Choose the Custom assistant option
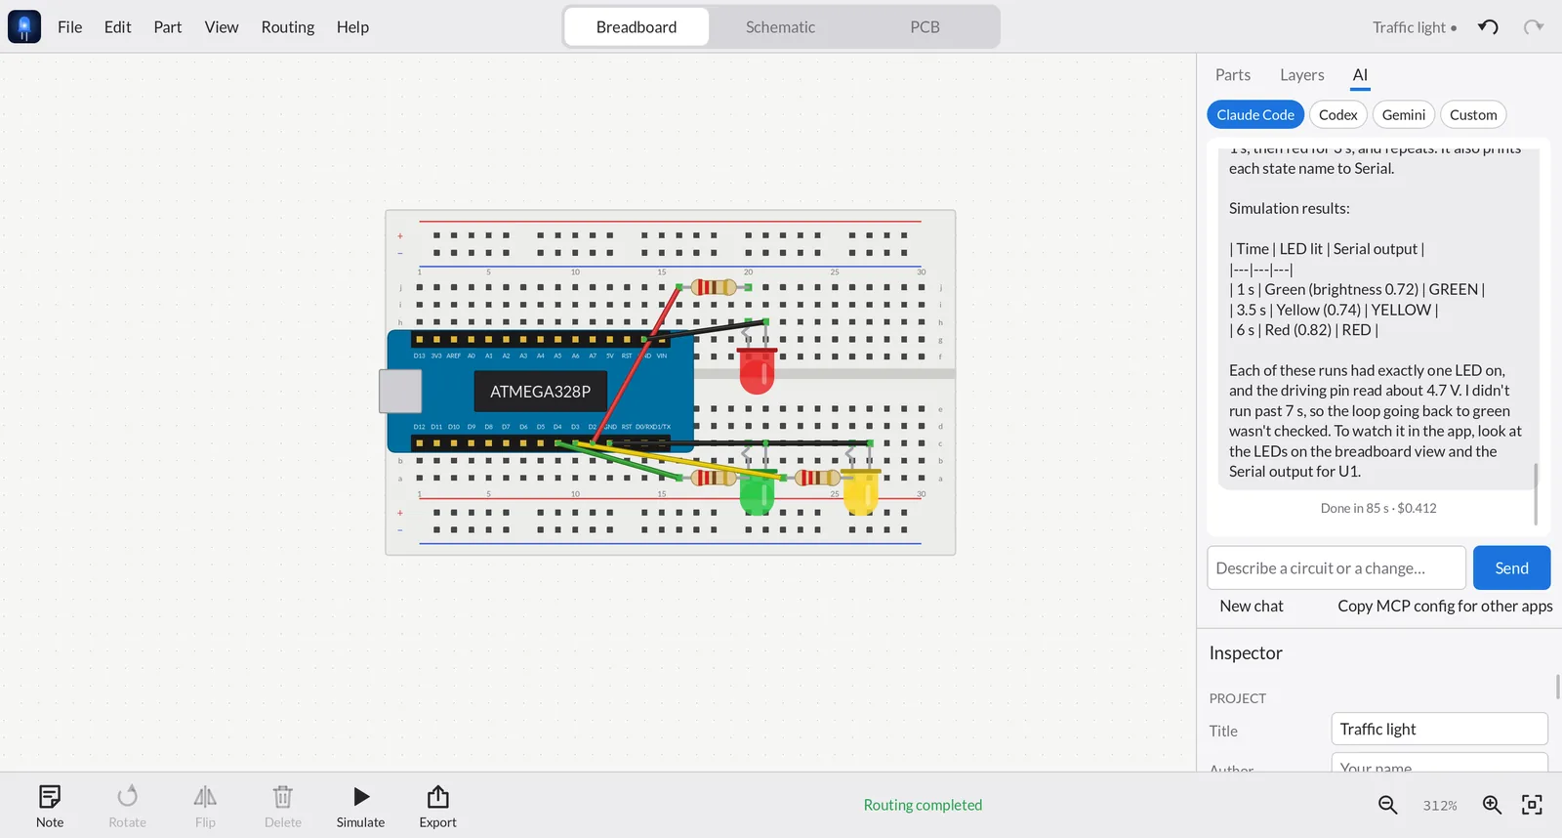This screenshot has width=1562, height=838. [1473, 114]
